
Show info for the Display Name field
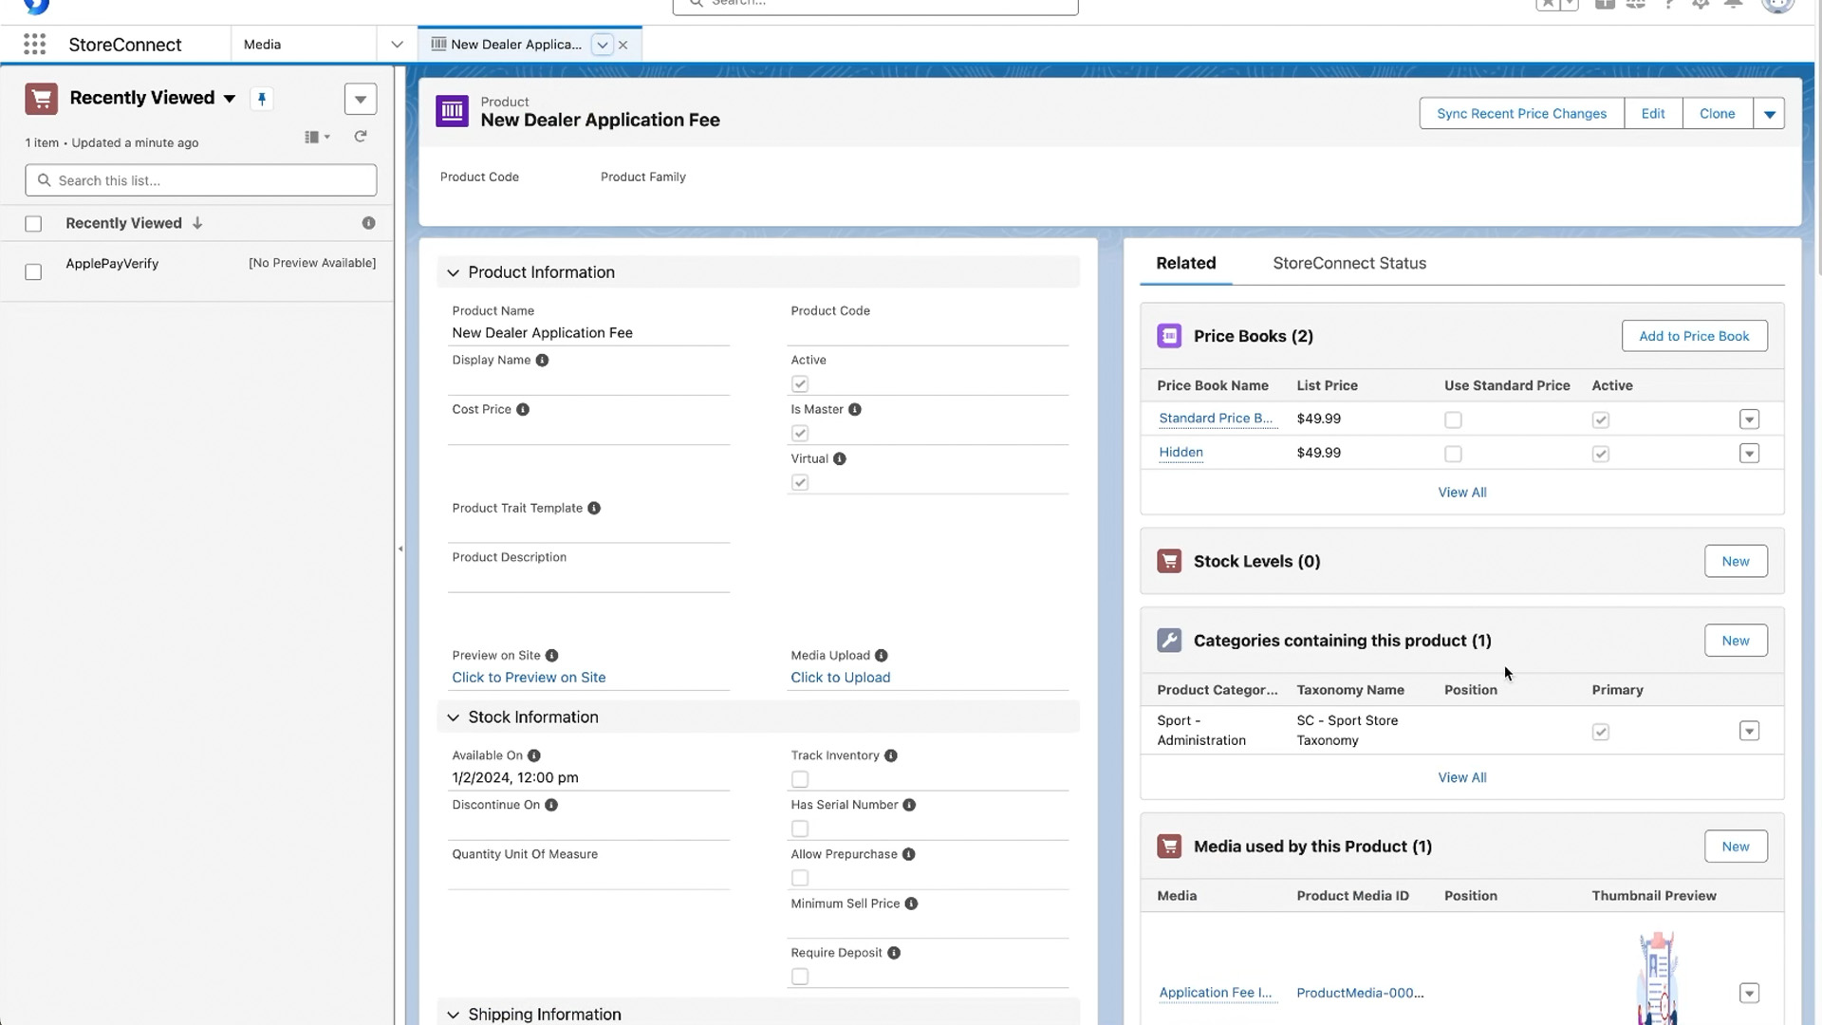(542, 361)
